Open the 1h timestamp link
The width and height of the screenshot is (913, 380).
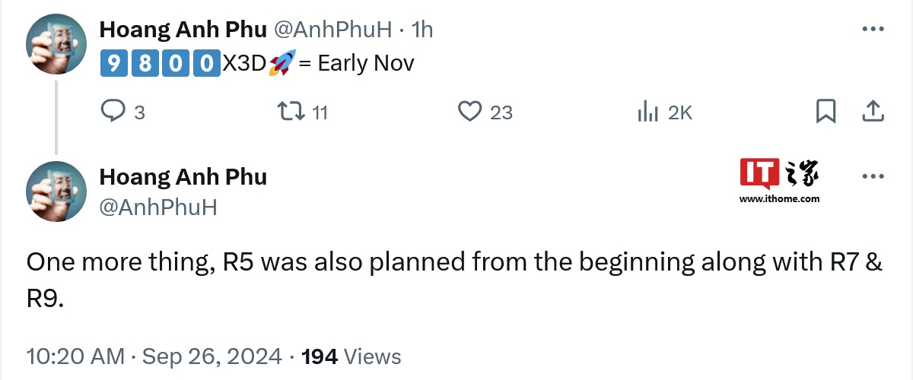(422, 30)
